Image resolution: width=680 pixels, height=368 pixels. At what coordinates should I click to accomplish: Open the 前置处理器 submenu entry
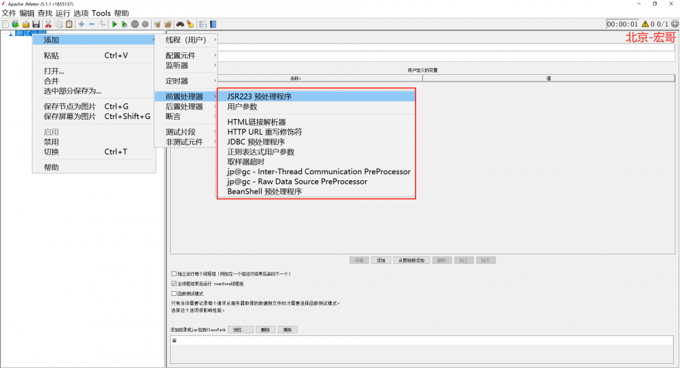pos(186,97)
